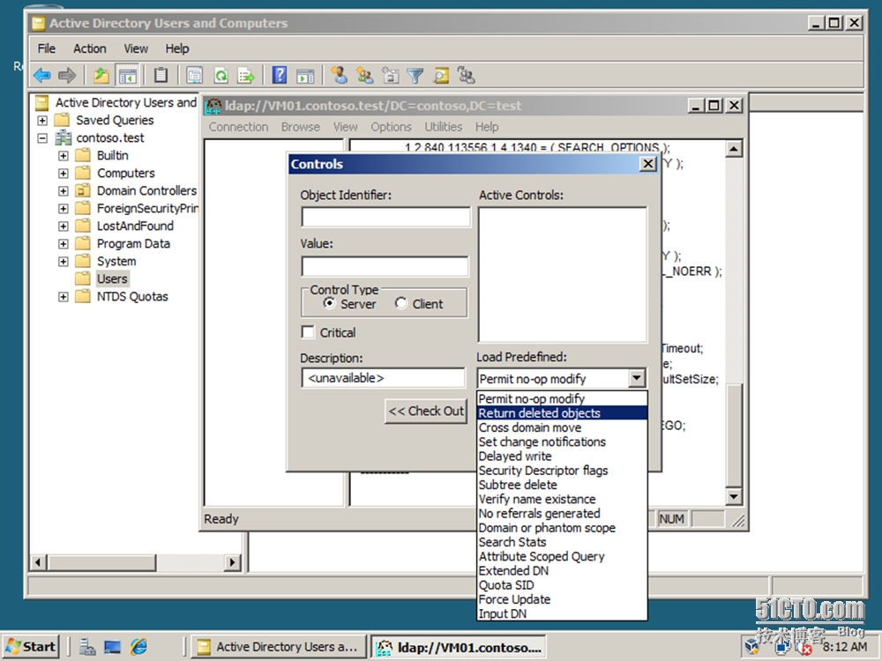
Task: Switch to Active Directory Users taskbar button
Action: [279, 647]
